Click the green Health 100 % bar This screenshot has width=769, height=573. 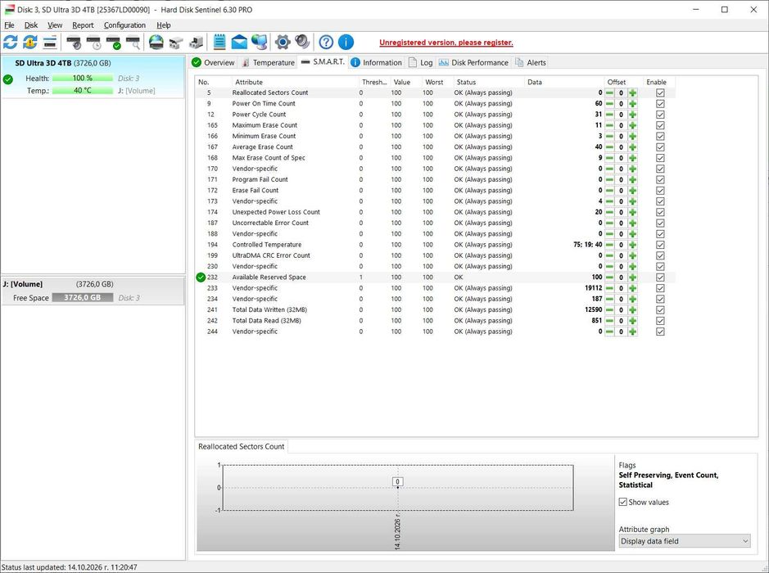pos(83,78)
